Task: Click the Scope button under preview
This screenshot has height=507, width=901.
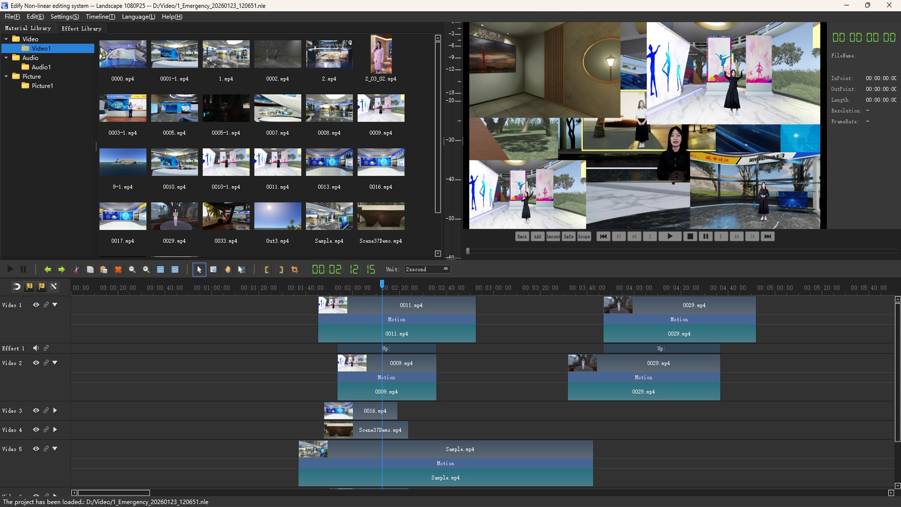Action: (584, 237)
